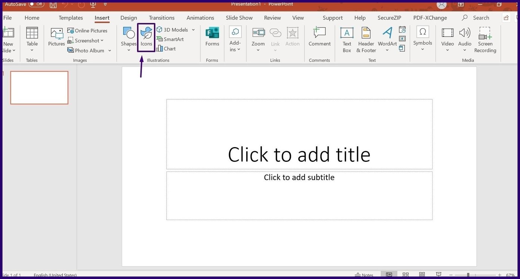Click the WordArt button
The width and height of the screenshot is (520, 279).
click(x=387, y=39)
